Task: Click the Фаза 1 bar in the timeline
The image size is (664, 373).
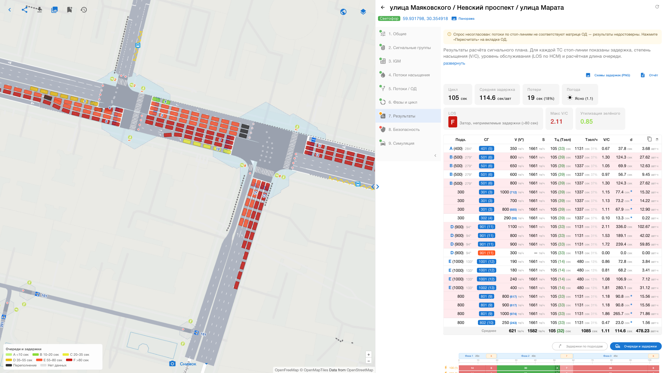Action: (478, 356)
